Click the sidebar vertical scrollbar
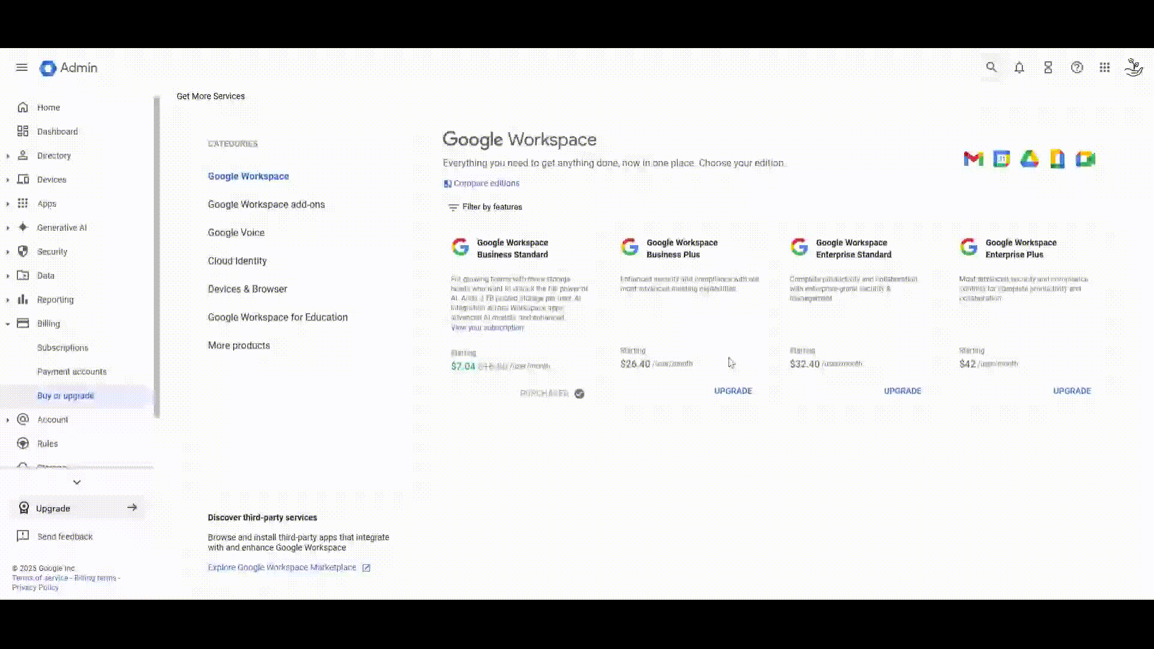The height and width of the screenshot is (649, 1154). [x=157, y=257]
